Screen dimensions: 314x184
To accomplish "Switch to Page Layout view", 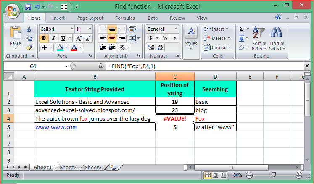I will point(215,176).
